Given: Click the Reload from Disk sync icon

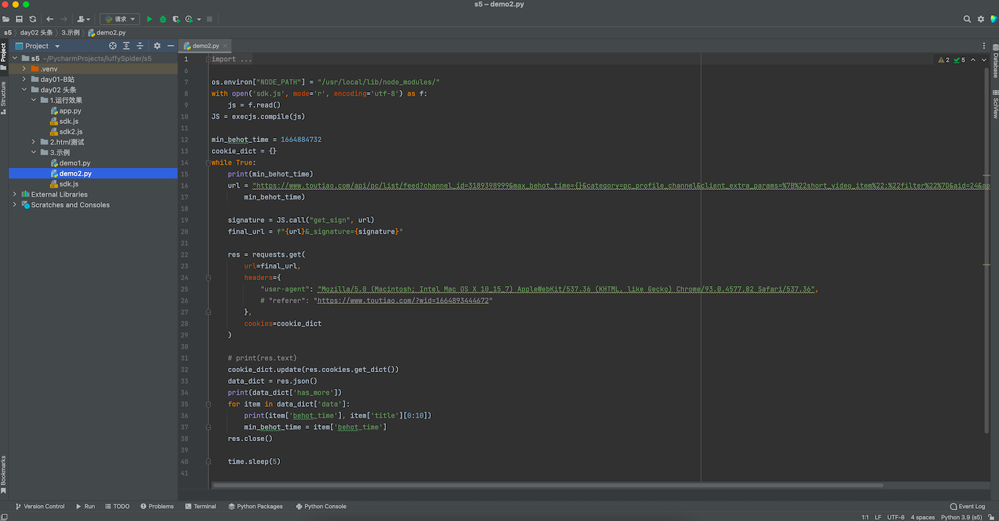Looking at the screenshot, I should [33, 19].
